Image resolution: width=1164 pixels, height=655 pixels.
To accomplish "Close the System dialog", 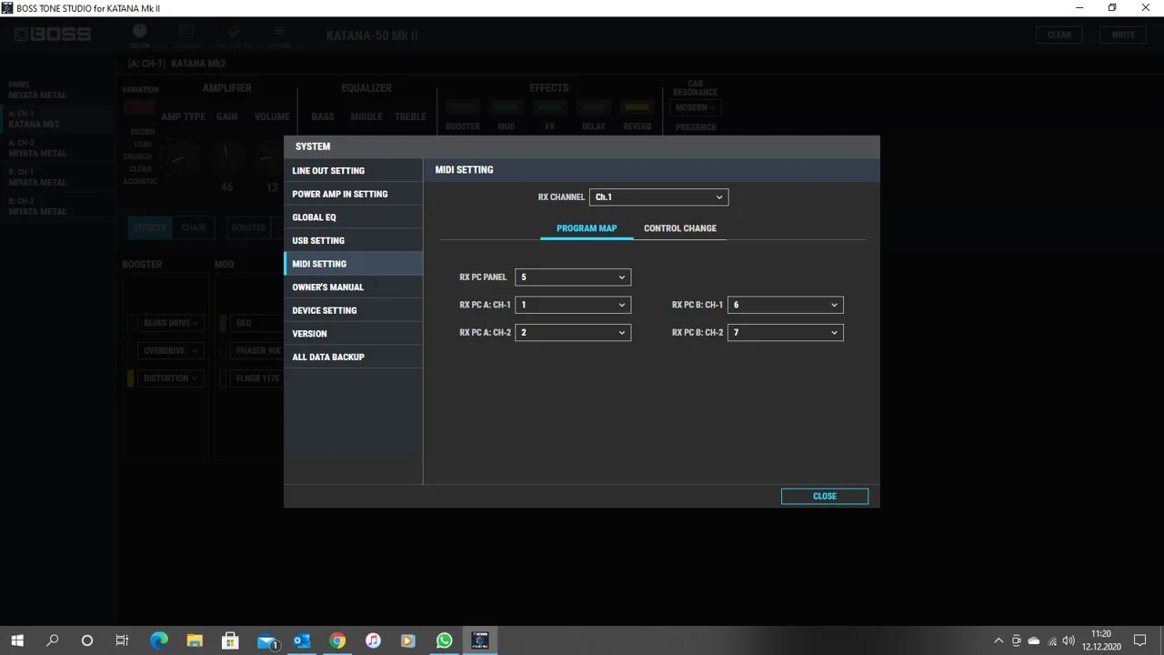I will [x=825, y=497].
